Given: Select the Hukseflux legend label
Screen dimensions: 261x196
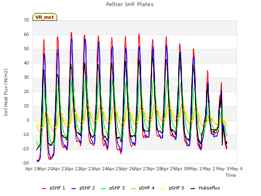Looking at the screenshot, I should pyautogui.click(x=209, y=188).
